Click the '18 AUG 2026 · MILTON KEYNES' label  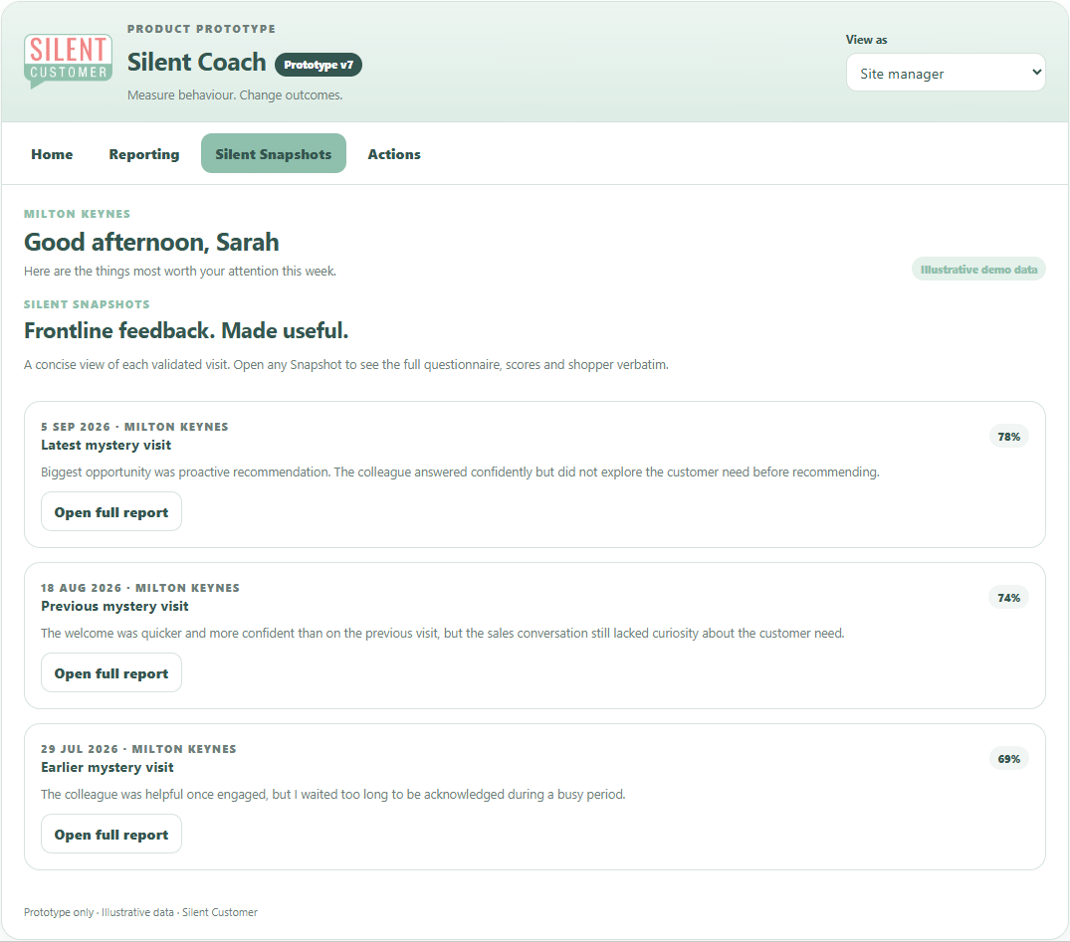pyautogui.click(x=140, y=587)
